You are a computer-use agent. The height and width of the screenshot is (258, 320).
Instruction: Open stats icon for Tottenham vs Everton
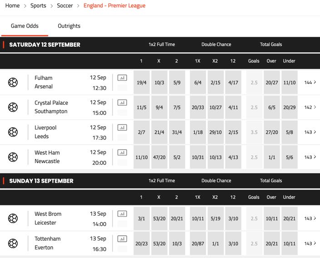click(122, 239)
